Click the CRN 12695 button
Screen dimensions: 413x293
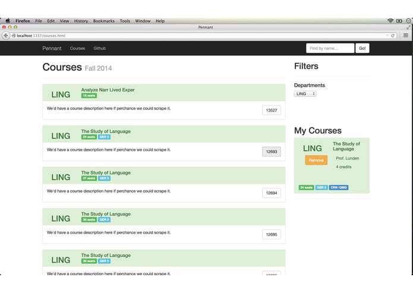click(272, 234)
